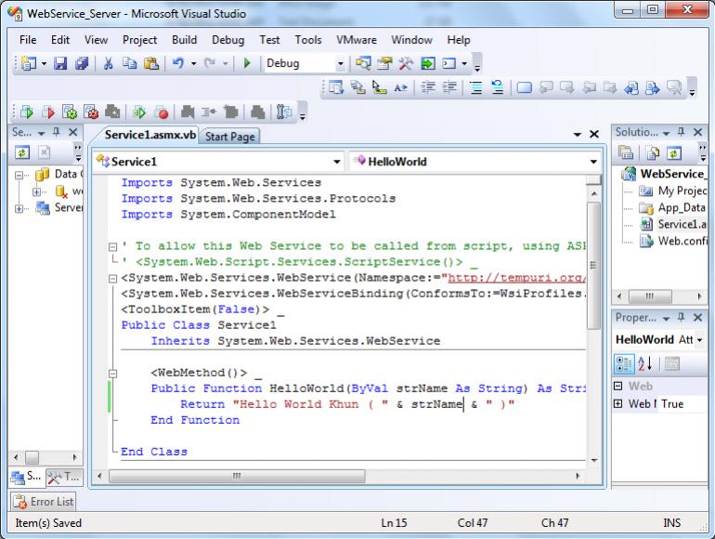Image resolution: width=715 pixels, height=539 pixels.
Task: Click the Save All toolbar icon
Action: click(x=80, y=64)
